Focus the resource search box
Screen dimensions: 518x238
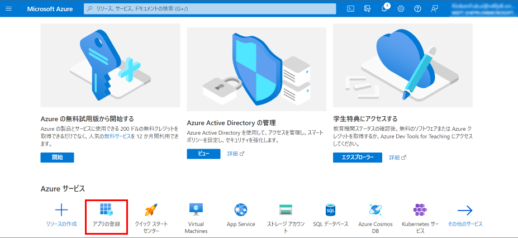coord(210,9)
